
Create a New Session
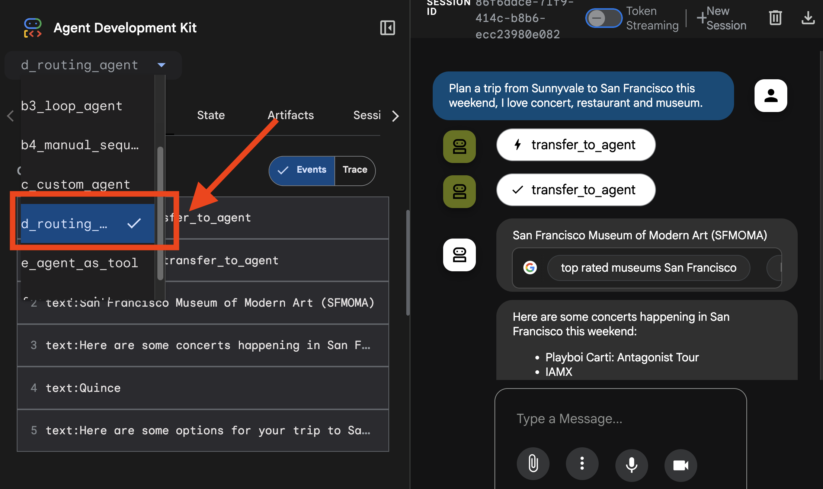(x=721, y=18)
